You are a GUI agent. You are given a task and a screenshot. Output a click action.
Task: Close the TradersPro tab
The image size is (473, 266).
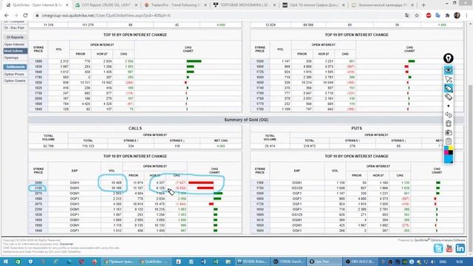[205, 5]
